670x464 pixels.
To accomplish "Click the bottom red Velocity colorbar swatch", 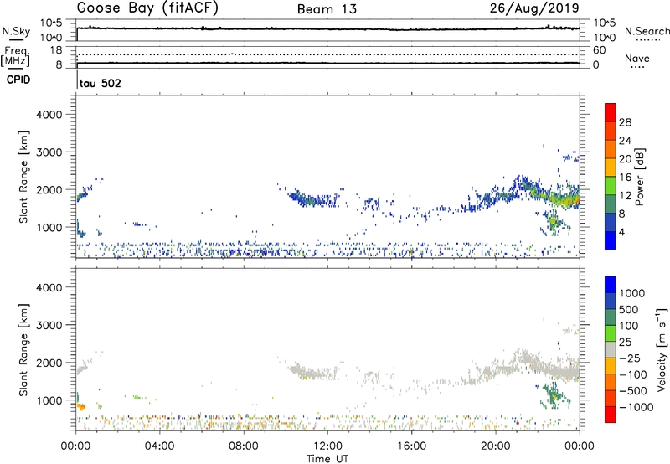I will (611, 415).
